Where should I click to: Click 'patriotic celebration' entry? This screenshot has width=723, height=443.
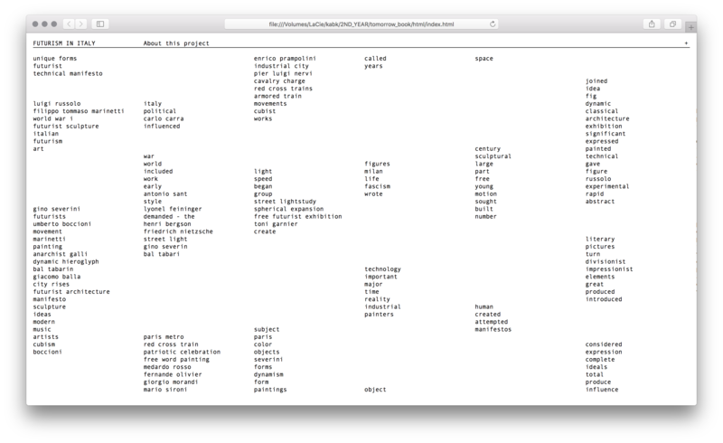[x=183, y=352]
